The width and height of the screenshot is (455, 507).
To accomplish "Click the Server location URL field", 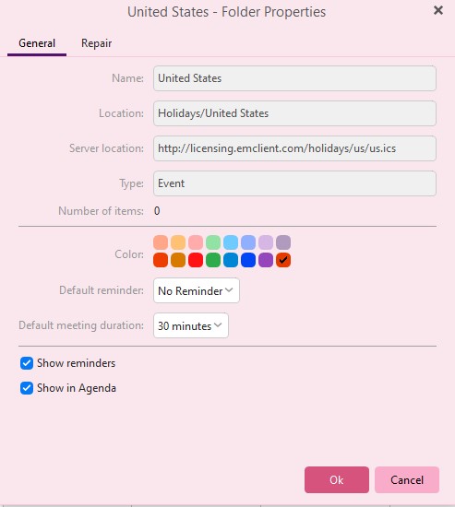I will [x=294, y=148].
